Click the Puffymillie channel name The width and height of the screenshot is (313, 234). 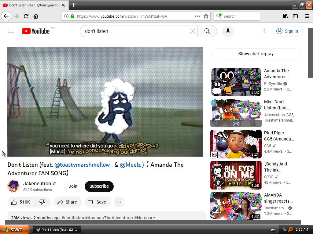(x=273, y=84)
